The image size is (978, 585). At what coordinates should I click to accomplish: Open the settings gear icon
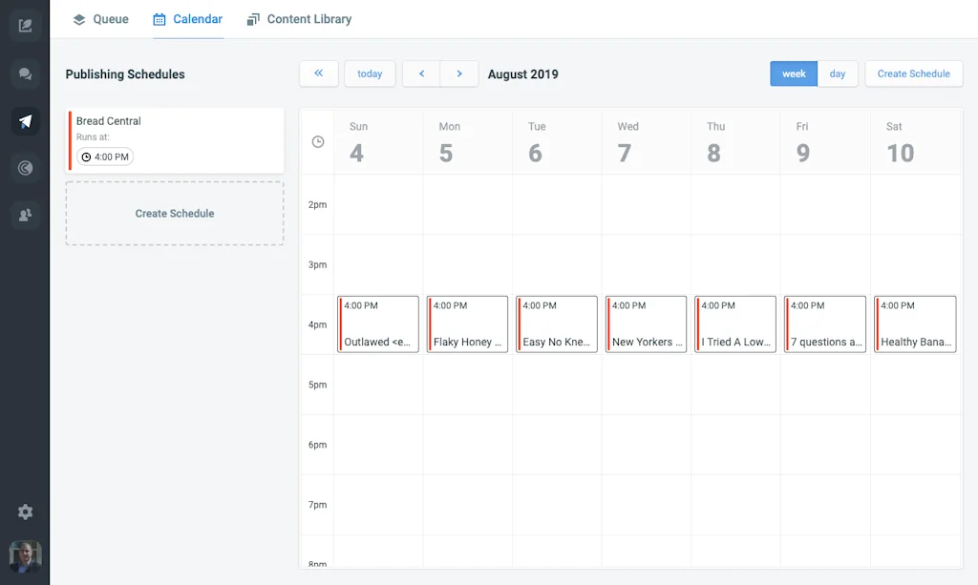26,512
